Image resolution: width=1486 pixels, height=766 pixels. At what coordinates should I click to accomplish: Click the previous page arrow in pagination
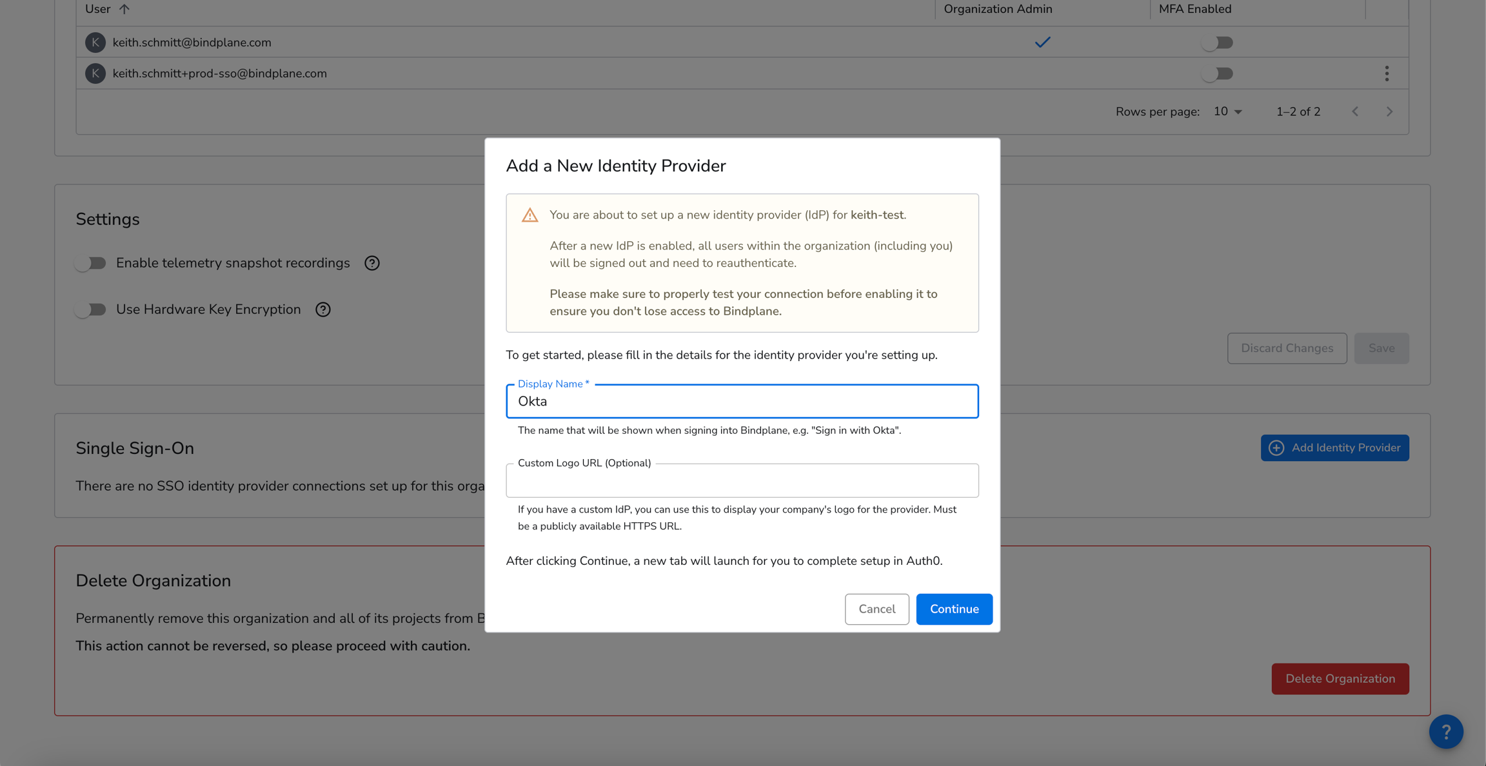(1355, 111)
